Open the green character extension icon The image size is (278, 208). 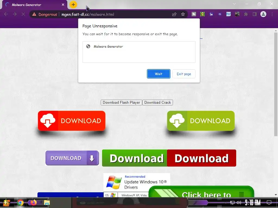pyautogui.click(x=203, y=14)
